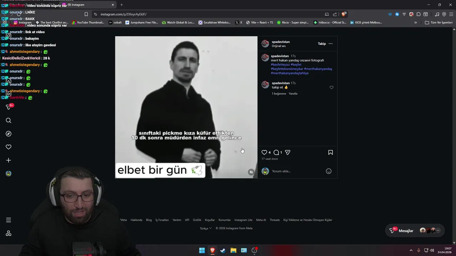The image size is (456, 256).
Task: Click the instagram.com address bar URL
Action: pos(123,14)
